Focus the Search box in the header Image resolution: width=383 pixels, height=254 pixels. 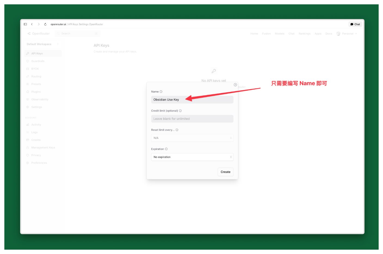(x=78, y=33)
